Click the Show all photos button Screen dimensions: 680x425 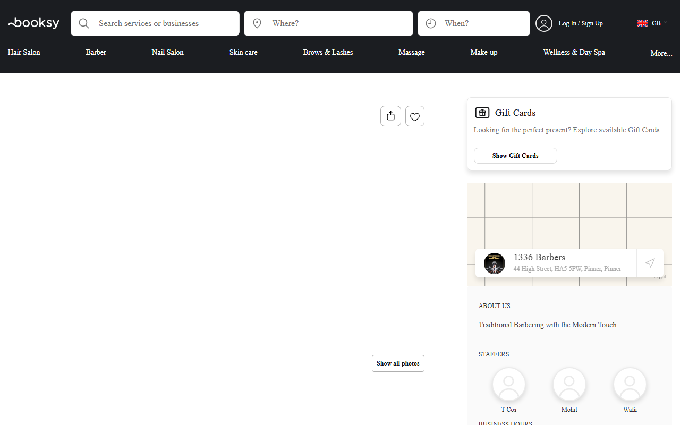click(398, 363)
